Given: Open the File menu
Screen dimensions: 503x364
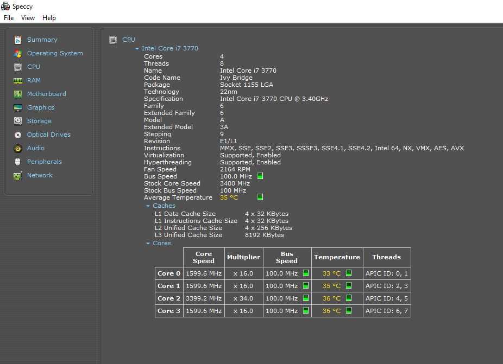Looking at the screenshot, I should coord(9,18).
